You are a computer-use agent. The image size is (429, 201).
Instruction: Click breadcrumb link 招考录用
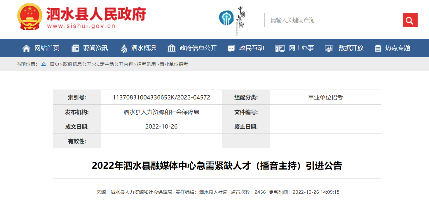click(146, 64)
